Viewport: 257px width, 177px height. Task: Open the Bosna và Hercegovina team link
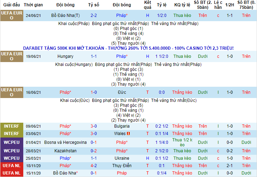click(x=65, y=142)
